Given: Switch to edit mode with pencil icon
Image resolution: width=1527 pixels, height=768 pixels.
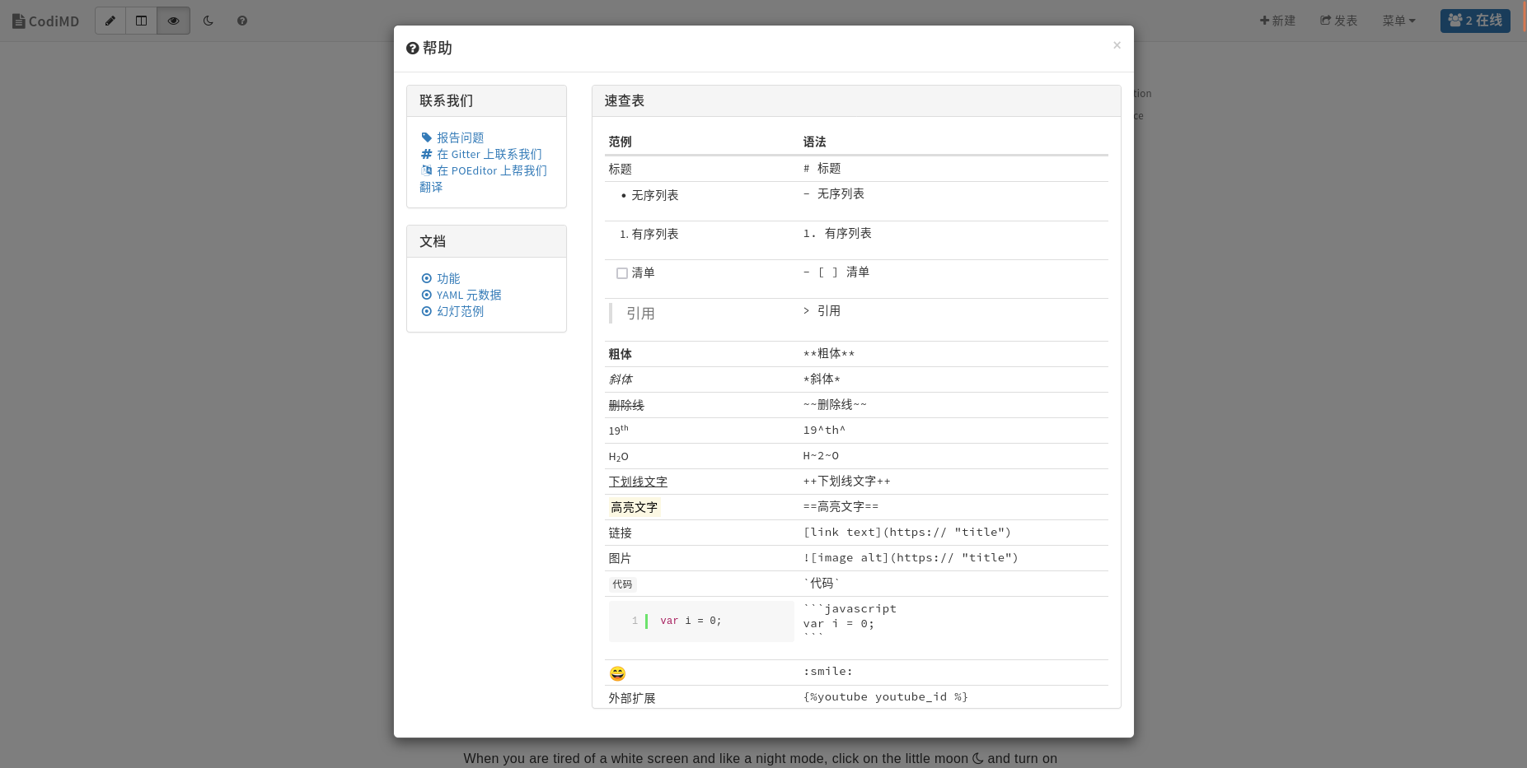Looking at the screenshot, I should coord(110,21).
